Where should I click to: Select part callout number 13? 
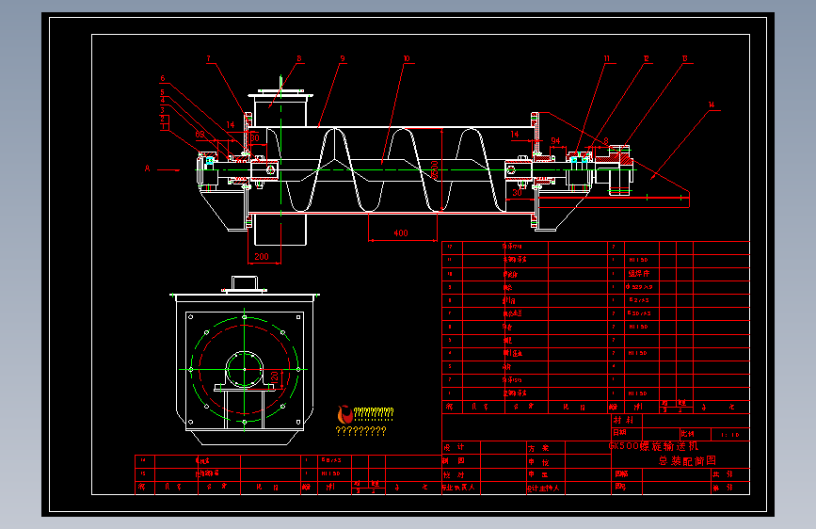pyautogui.click(x=685, y=58)
